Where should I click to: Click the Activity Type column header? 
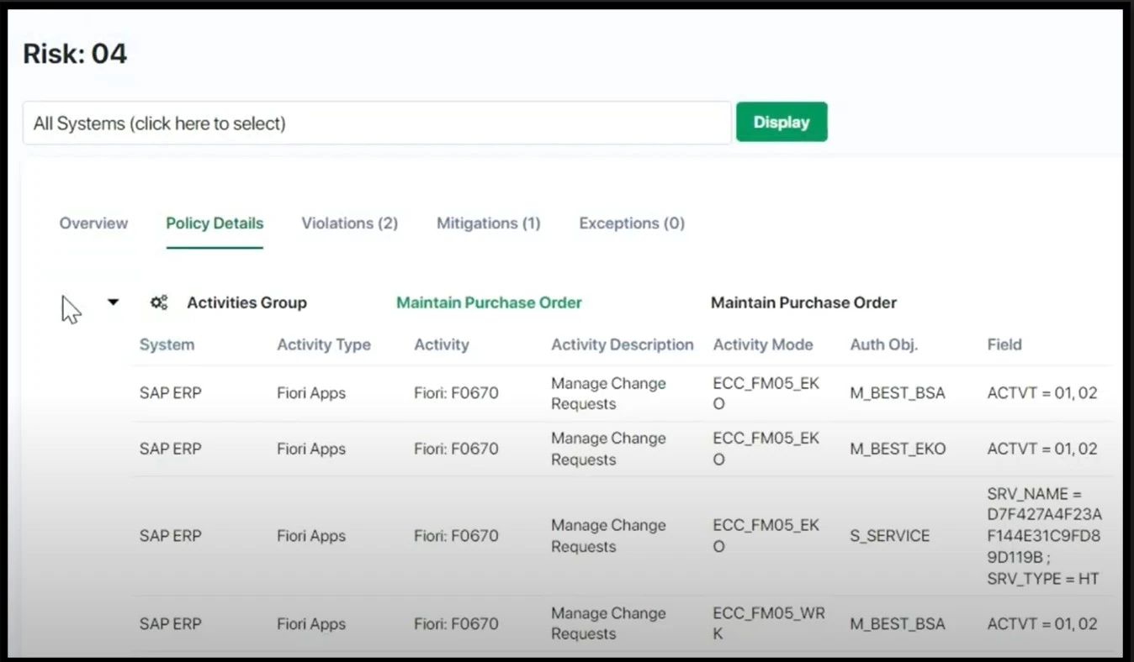[x=324, y=344]
